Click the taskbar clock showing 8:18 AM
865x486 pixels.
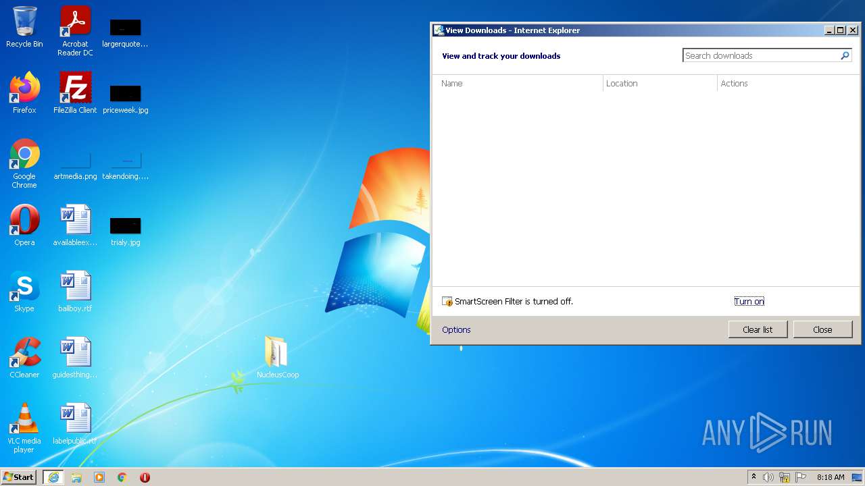(831, 477)
